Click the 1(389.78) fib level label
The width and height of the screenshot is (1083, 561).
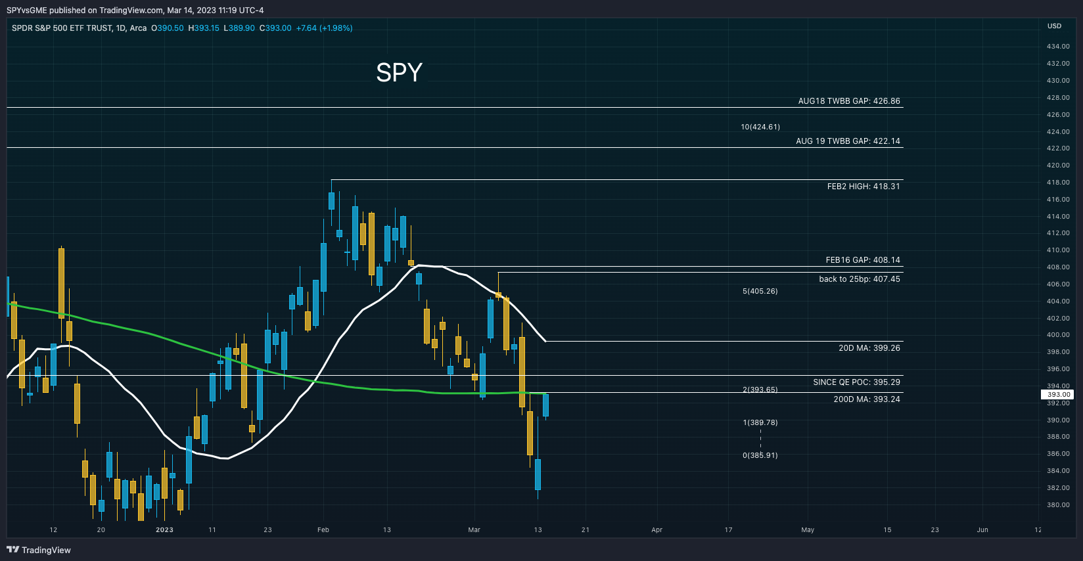coord(760,422)
